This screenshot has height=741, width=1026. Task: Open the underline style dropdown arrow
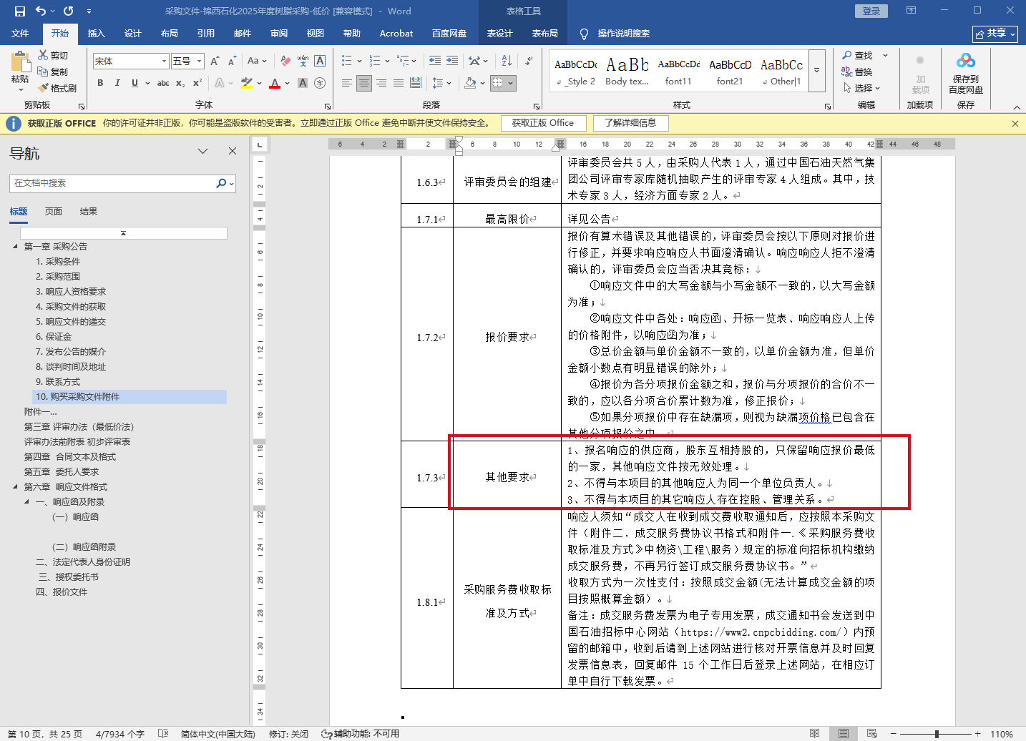147,83
